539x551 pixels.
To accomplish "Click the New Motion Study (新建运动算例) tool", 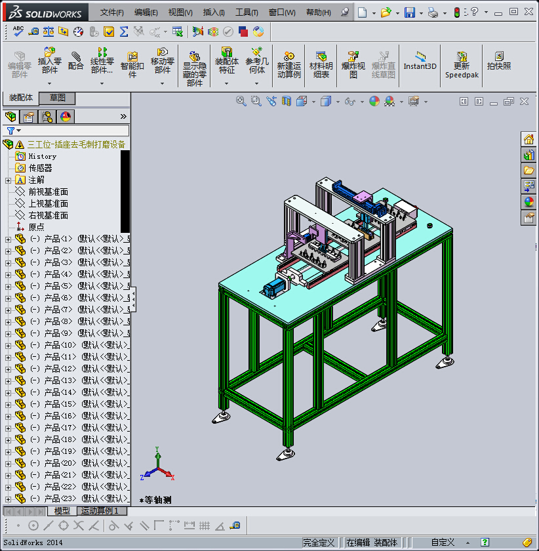I will coord(289,65).
